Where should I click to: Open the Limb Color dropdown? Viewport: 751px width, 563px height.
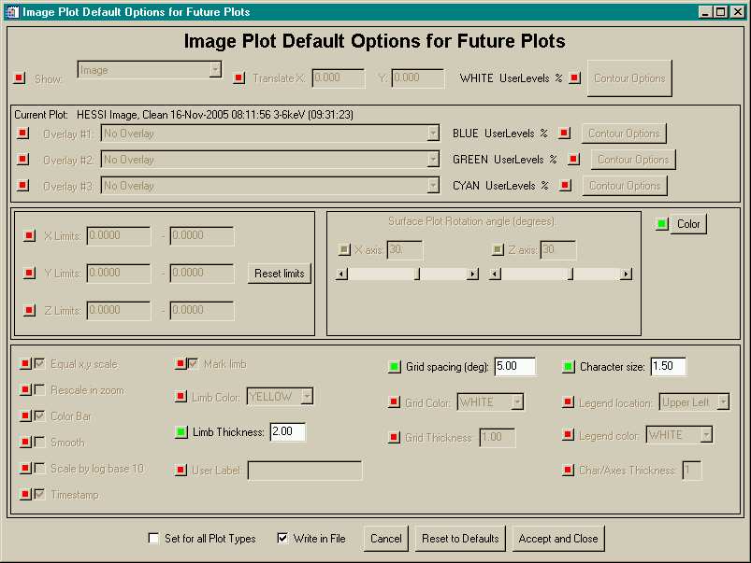(306, 397)
